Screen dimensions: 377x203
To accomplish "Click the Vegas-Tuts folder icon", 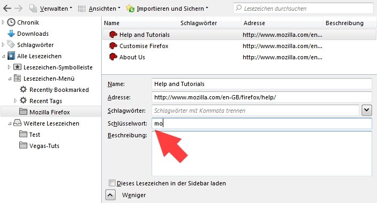I will 23,145.
